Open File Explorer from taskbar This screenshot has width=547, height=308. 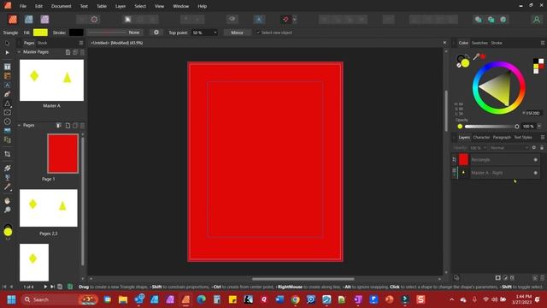[123, 299]
